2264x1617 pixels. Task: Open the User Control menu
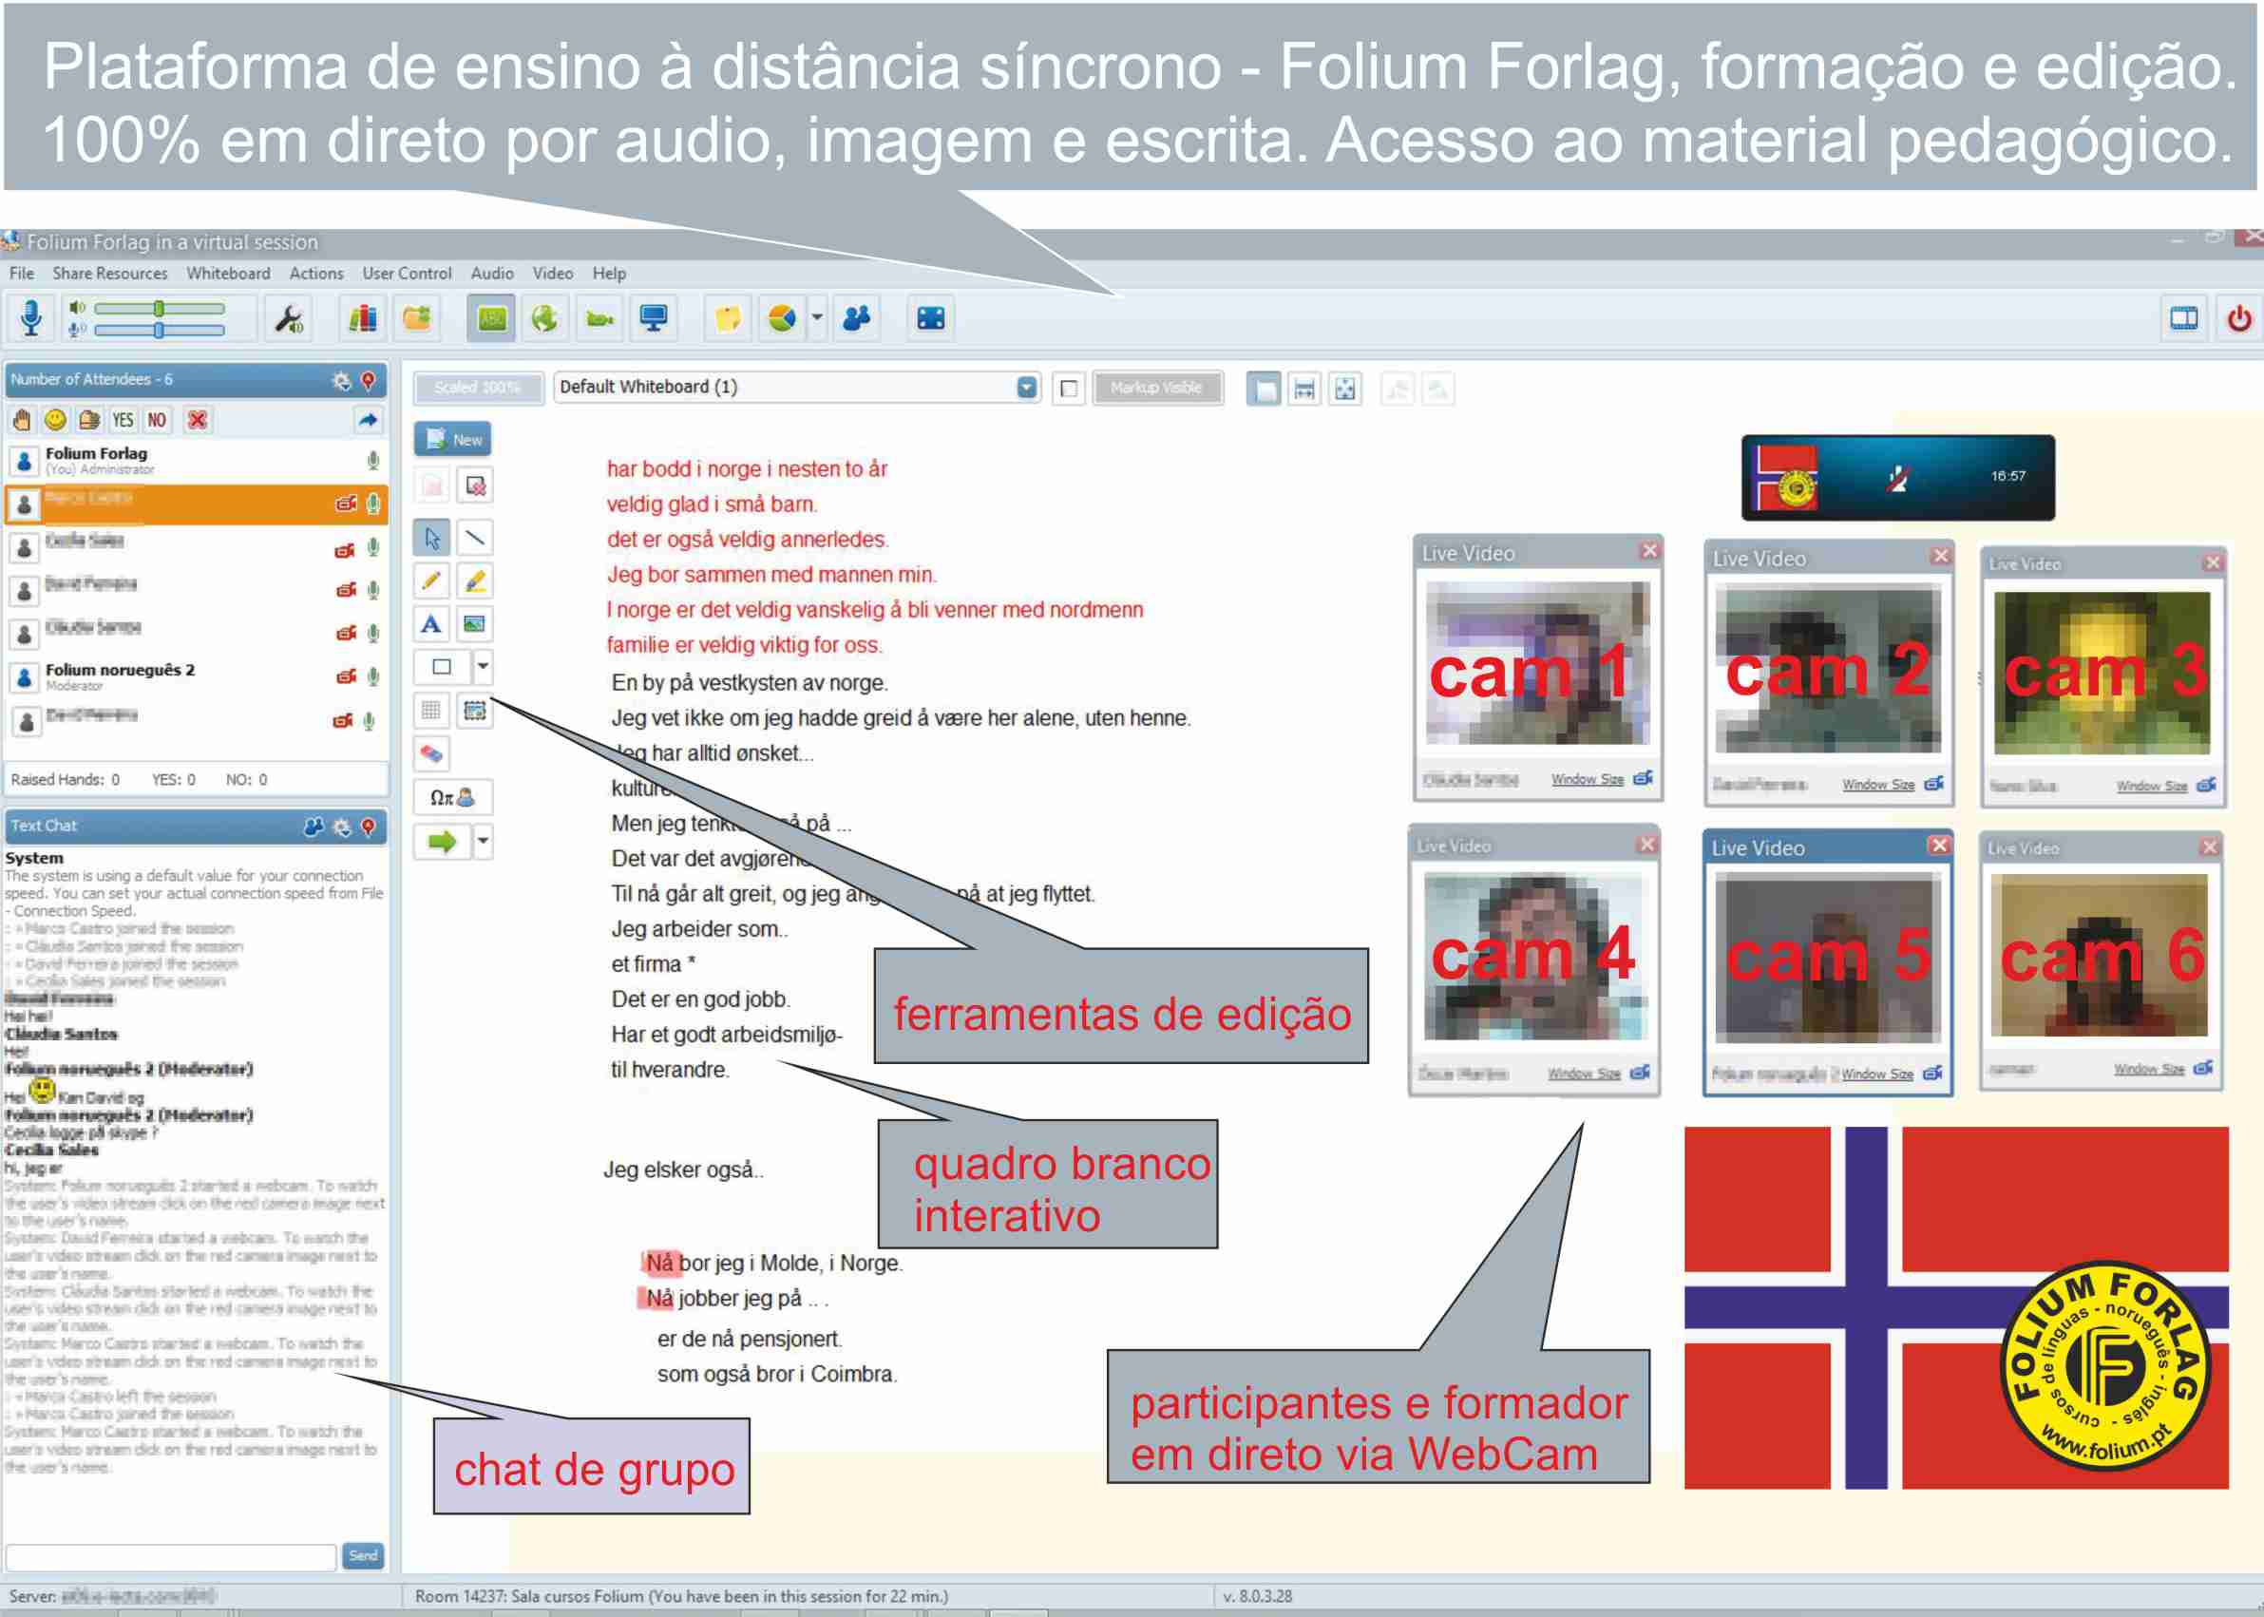click(x=407, y=273)
